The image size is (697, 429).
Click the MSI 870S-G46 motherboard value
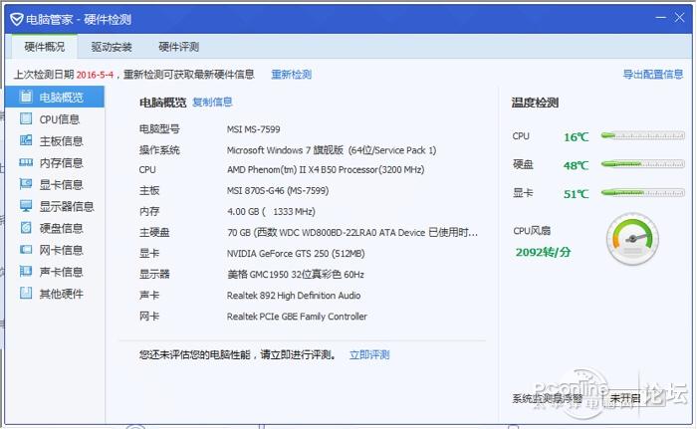tap(278, 191)
